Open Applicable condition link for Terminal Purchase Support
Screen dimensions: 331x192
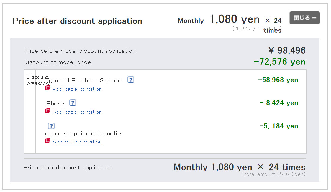point(77,89)
